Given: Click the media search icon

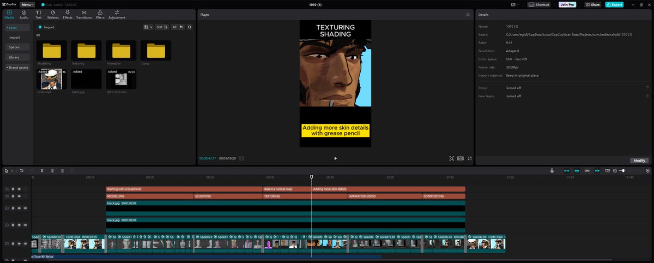Looking at the screenshot, I should pyautogui.click(x=190, y=27).
